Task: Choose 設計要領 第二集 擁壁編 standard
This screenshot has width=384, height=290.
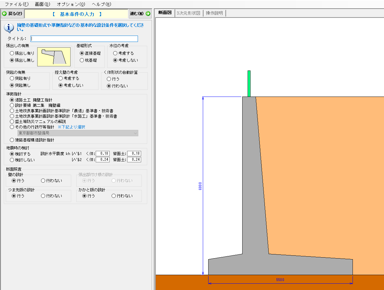Action: (35, 105)
